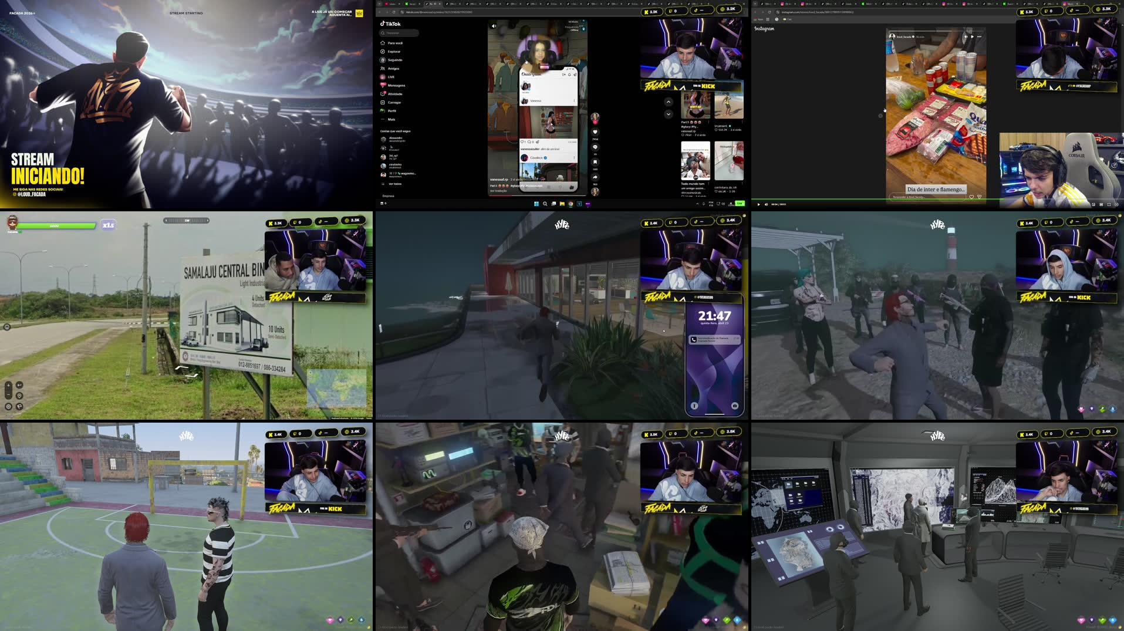Open Alexandre followed account in TikTok
This screenshot has width=1124, height=631.
point(392,139)
